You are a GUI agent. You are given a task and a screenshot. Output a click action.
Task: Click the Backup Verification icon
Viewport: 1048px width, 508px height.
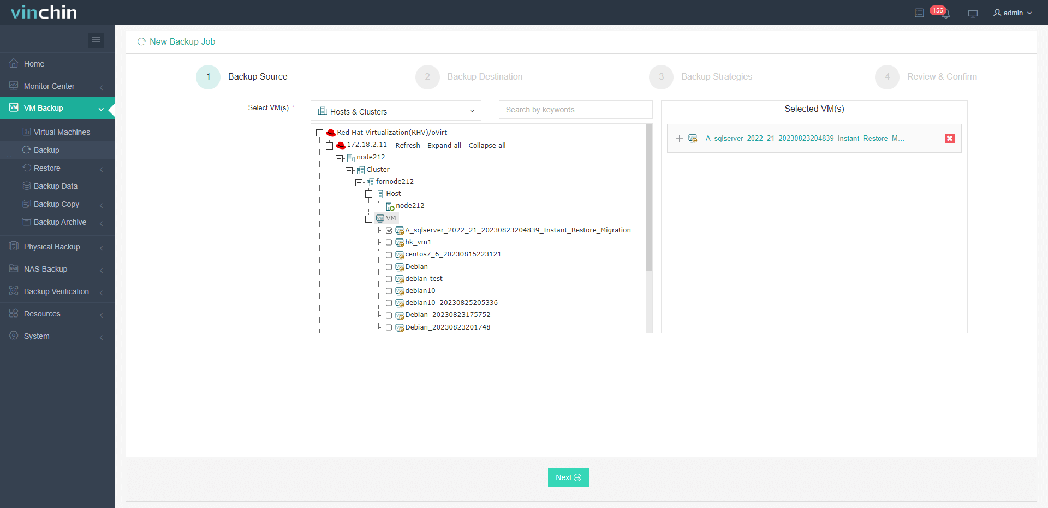click(x=14, y=291)
